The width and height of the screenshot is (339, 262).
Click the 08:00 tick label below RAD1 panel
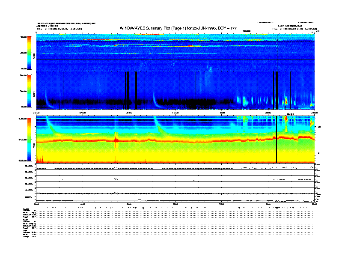tap(129, 113)
